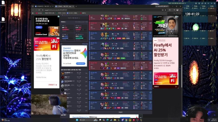Open Steam from the taskbar
This screenshot has height=122, width=218.
[111, 120]
